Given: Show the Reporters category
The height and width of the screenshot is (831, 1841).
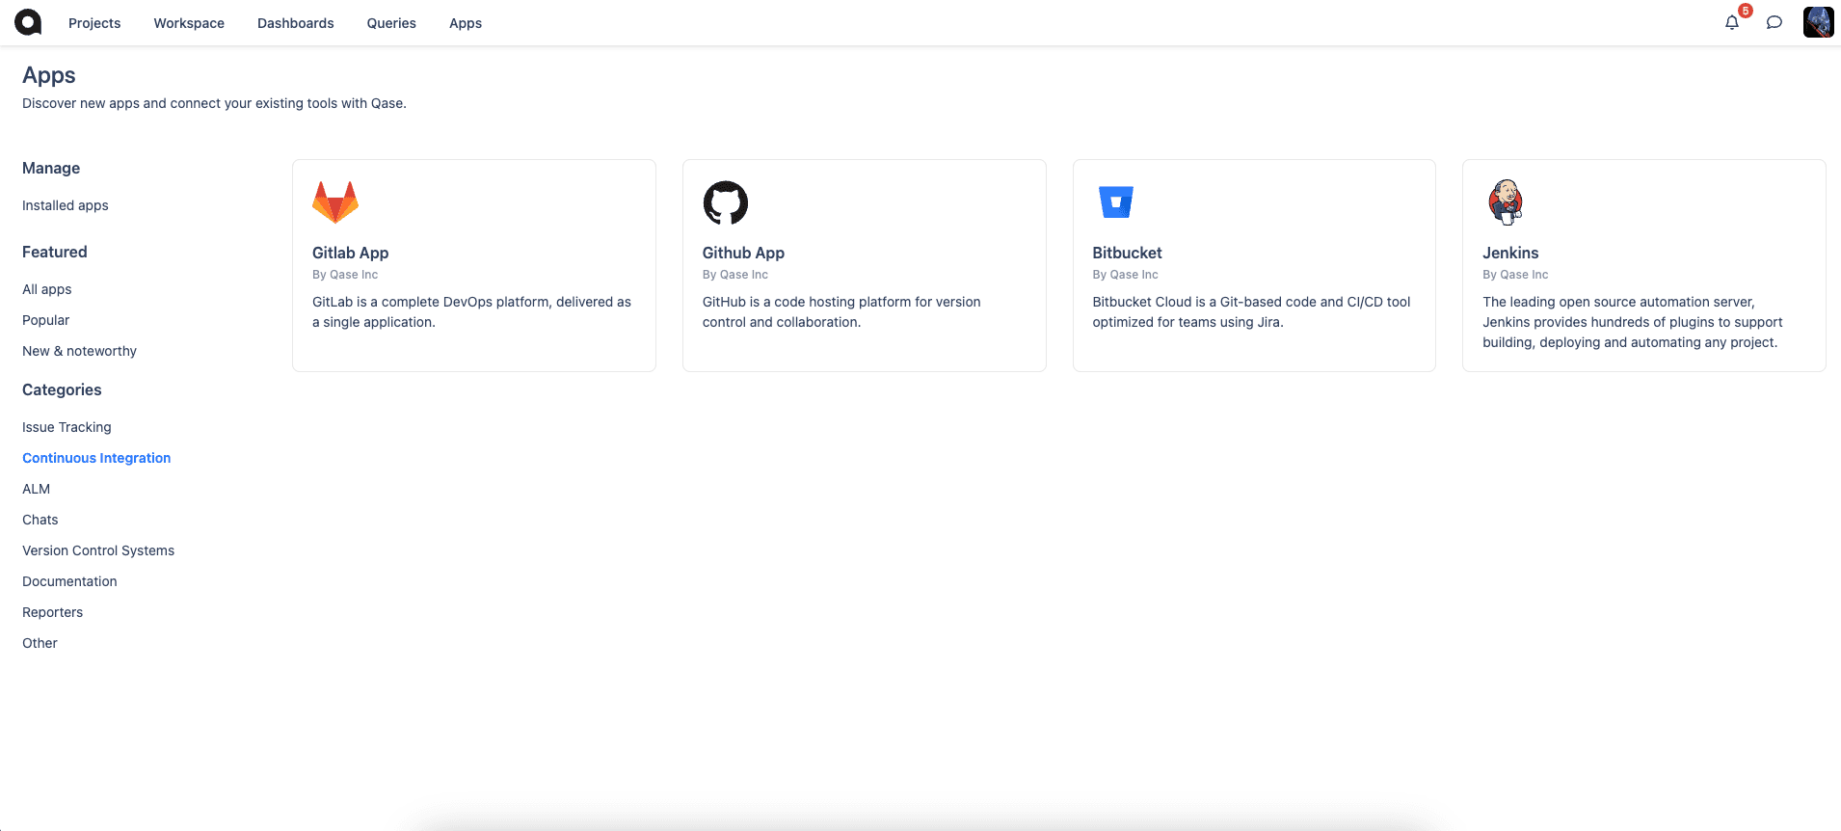Looking at the screenshot, I should click(53, 612).
